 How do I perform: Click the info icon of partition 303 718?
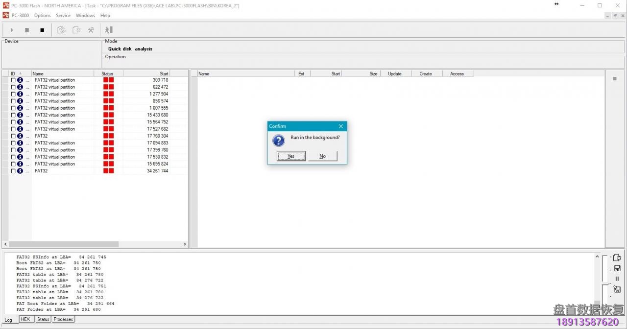pos(20,80)
